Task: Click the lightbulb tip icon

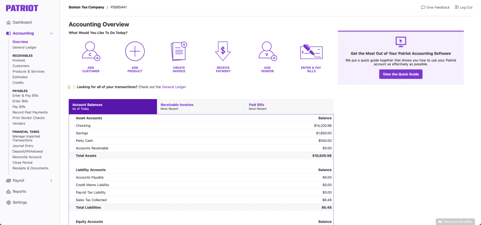Action: coord(69,87)
